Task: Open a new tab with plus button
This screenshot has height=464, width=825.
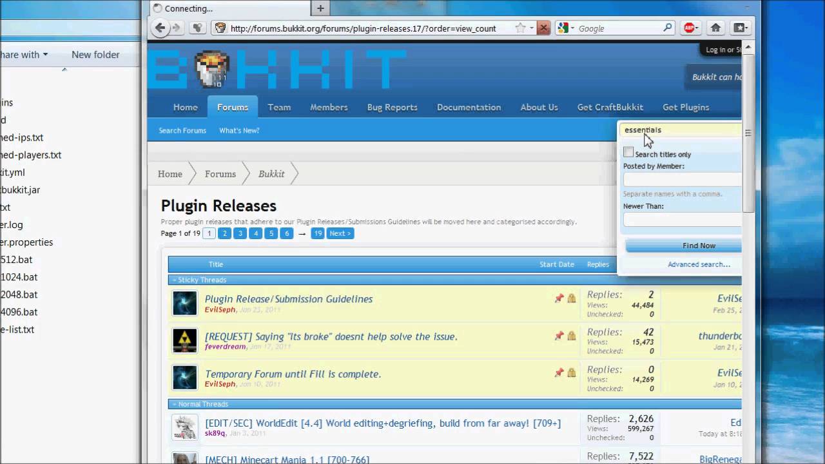Action: (x=320, y=8)
